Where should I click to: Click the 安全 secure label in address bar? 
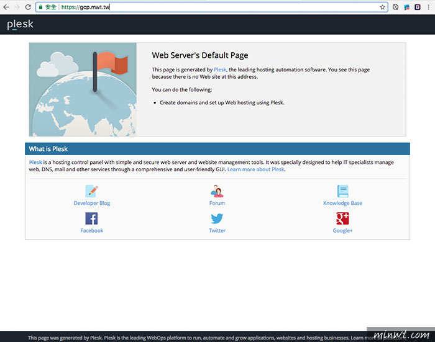click(x=51, y=7)
